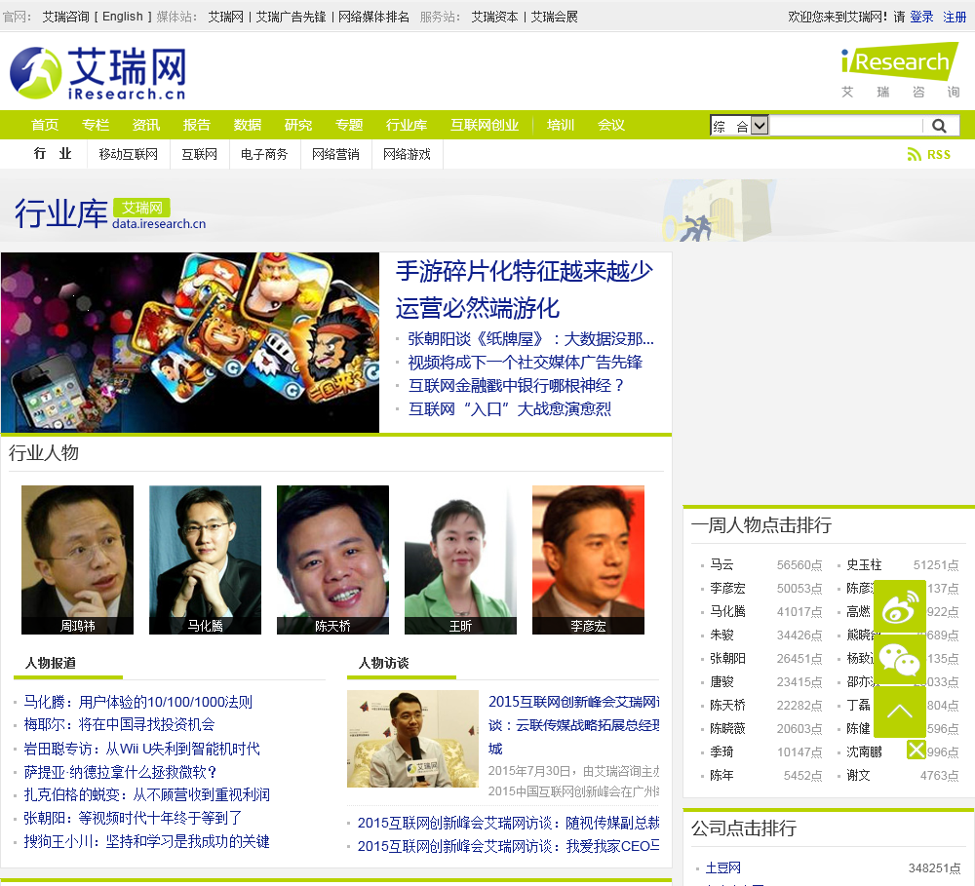Screen dimensions: 975x886
Task: Open 搜狗王小川 article link
Action: pyautogui.click(x=147, y=841)
